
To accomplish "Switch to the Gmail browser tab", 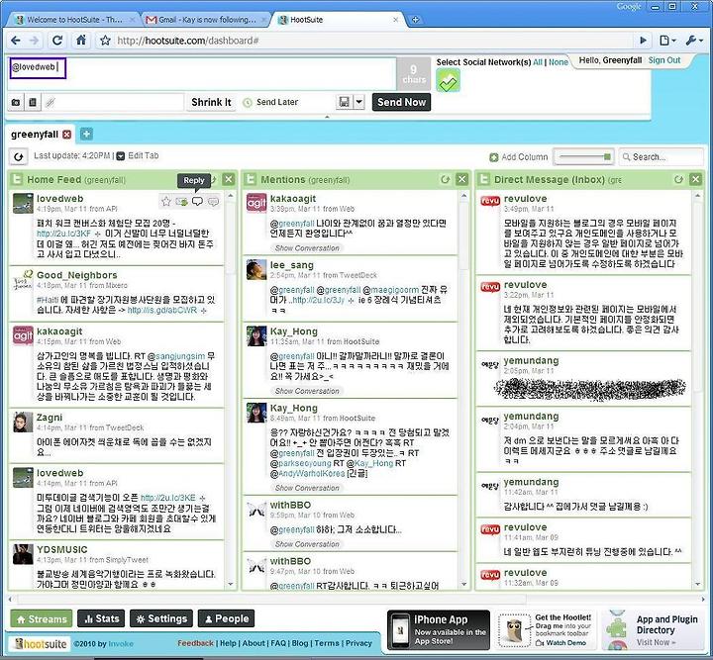I will coord(207,20).
